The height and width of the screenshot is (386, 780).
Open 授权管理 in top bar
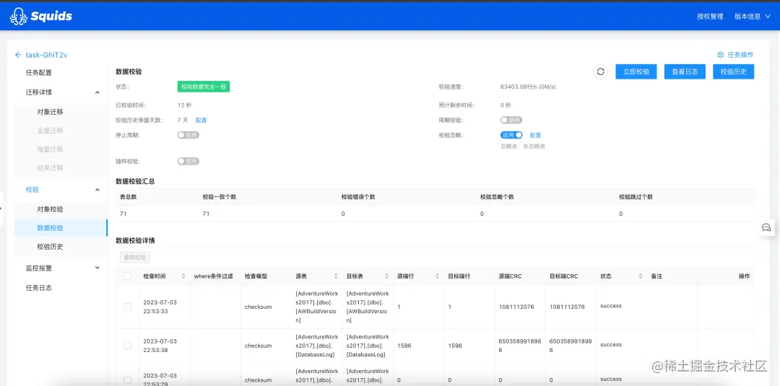pos(710,17)
